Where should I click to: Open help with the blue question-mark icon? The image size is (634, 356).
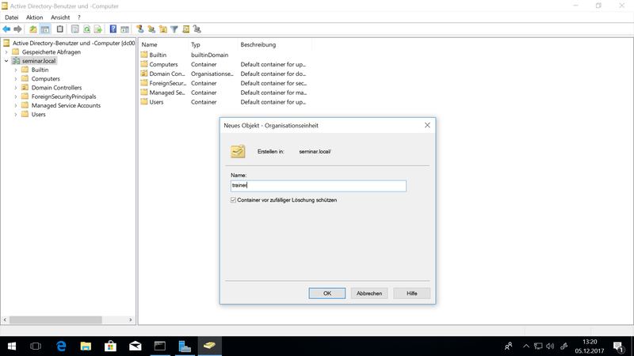pos(113,29)
